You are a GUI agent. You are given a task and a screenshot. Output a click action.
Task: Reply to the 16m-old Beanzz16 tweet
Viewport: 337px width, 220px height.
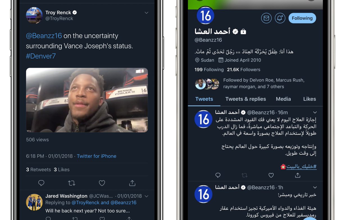(x=218, y=175)
